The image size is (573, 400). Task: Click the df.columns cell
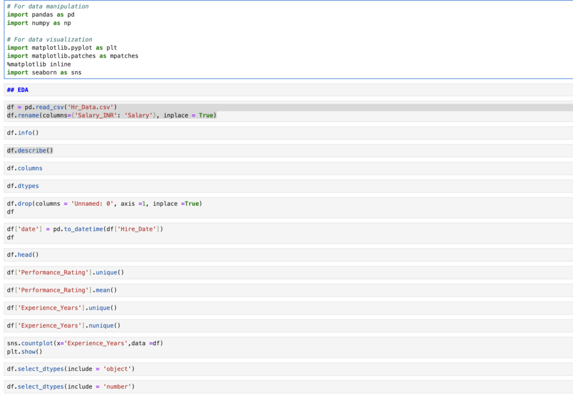(25, 168)
